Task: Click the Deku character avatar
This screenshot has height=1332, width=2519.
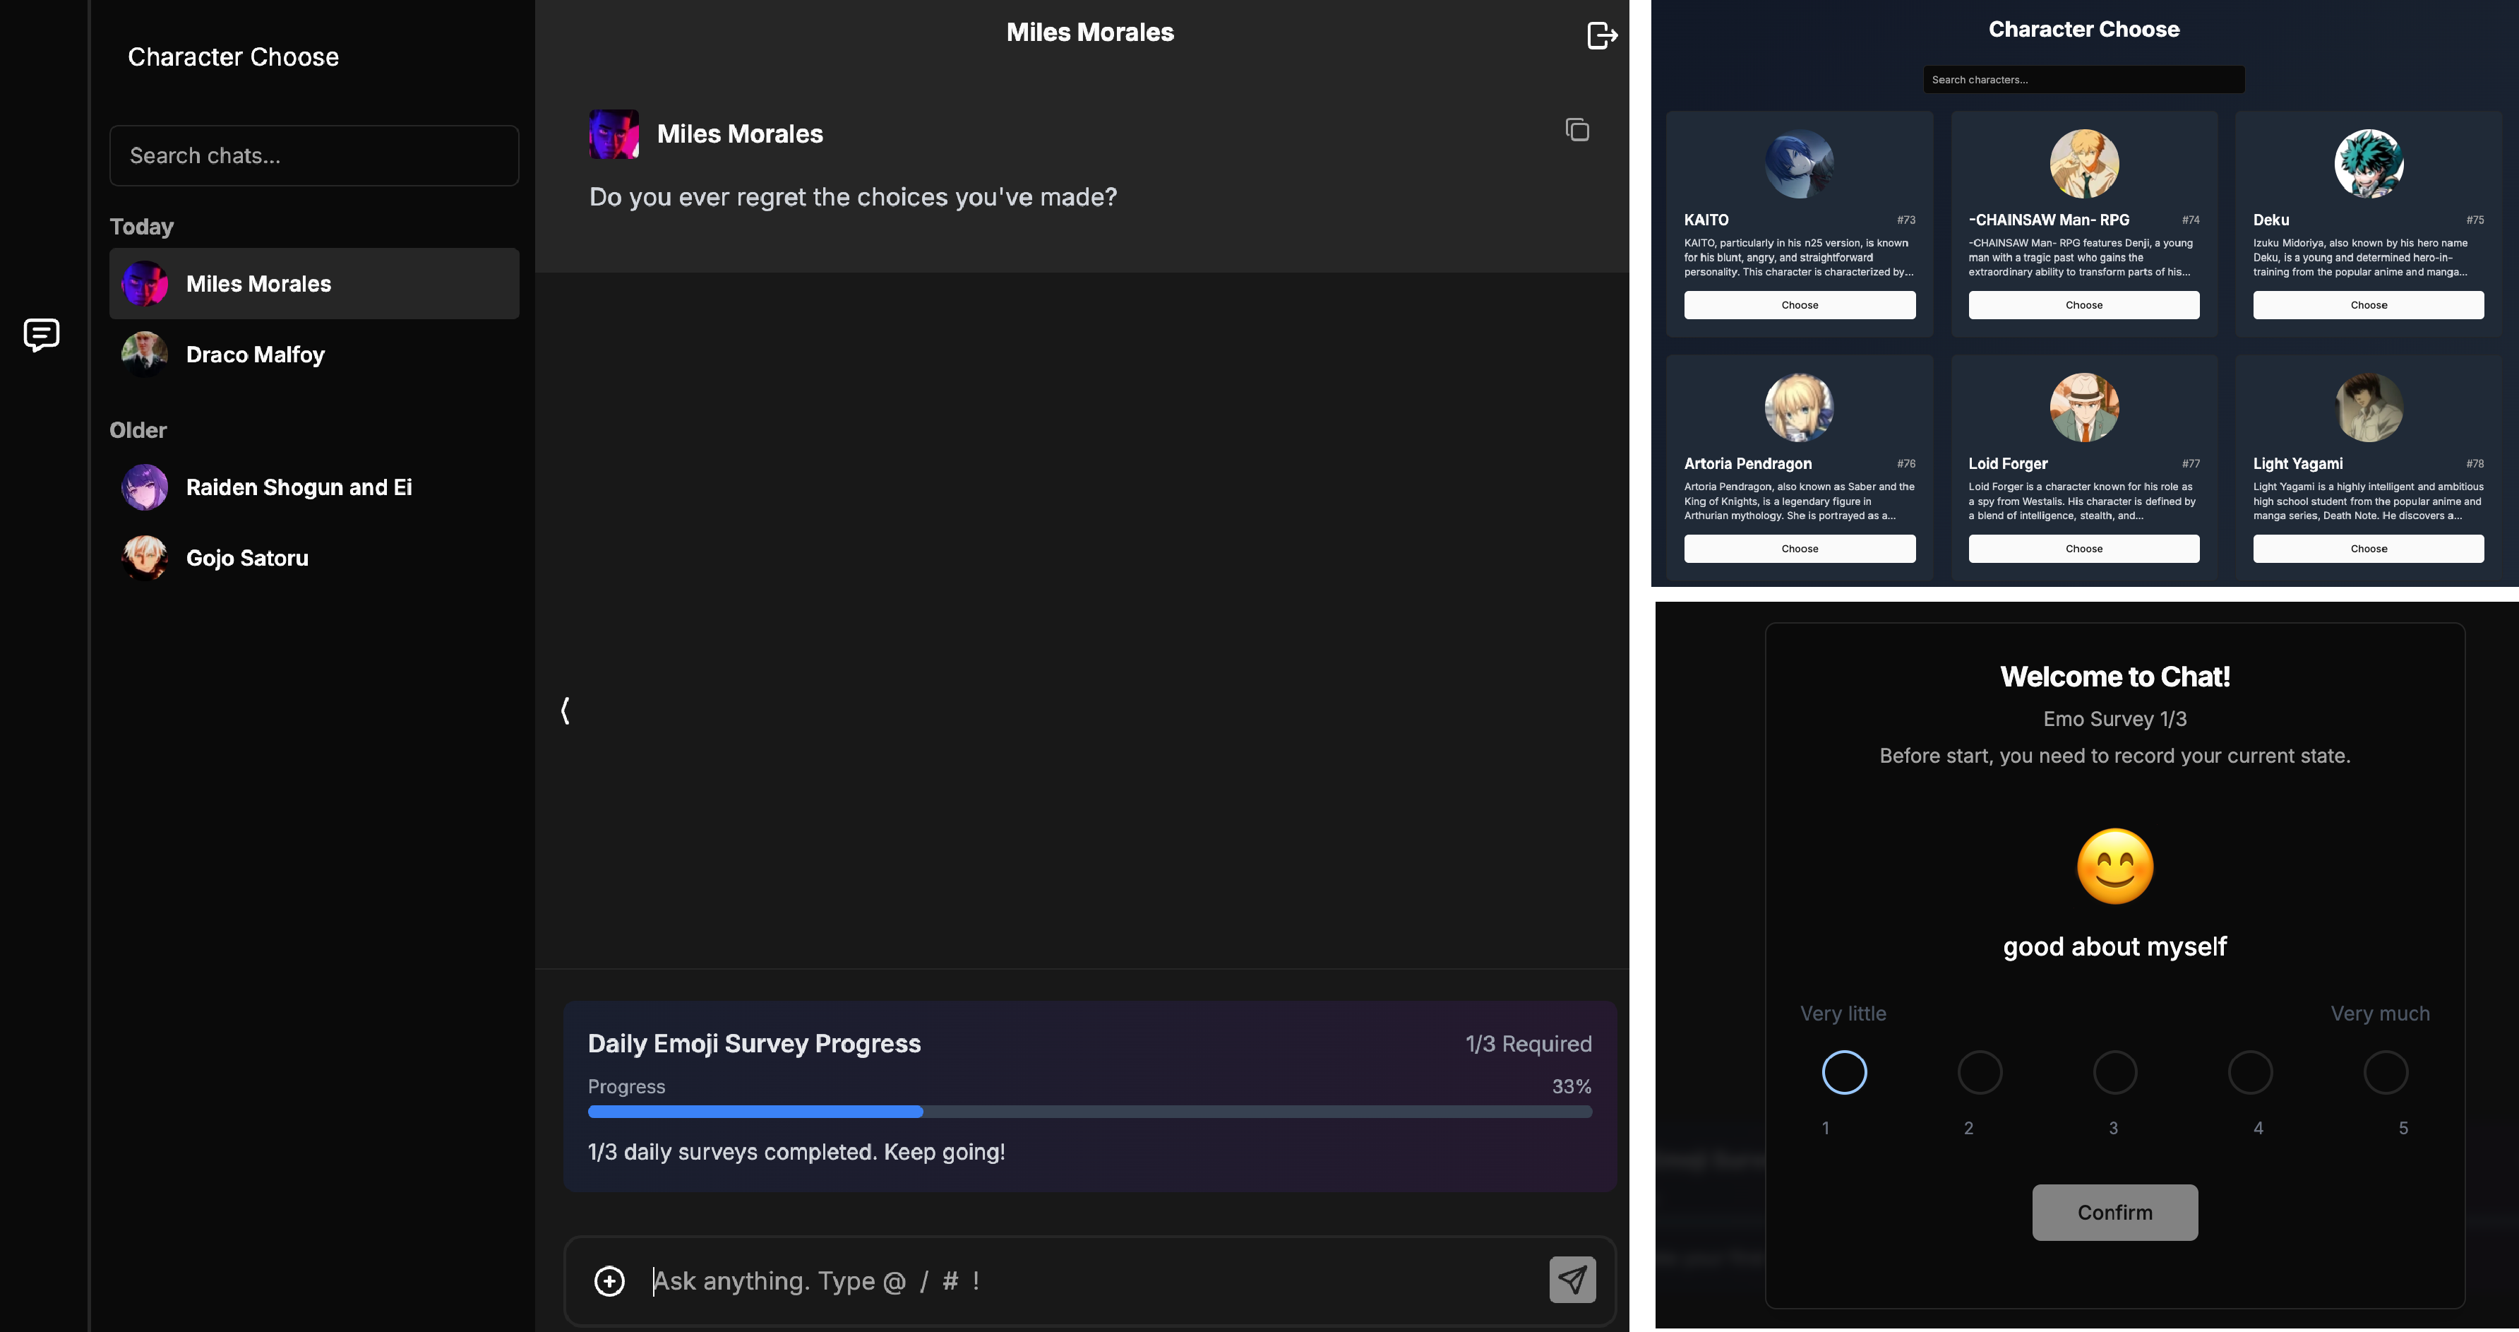Action: click(x=2367, y=163)
